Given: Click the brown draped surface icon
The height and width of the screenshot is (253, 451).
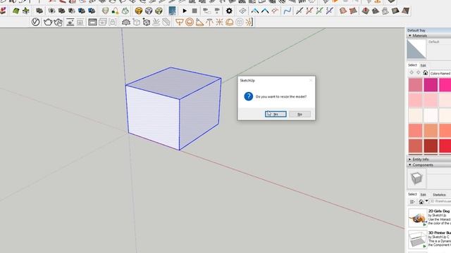Looking at the screenshot, I should (x=343, y=11).
